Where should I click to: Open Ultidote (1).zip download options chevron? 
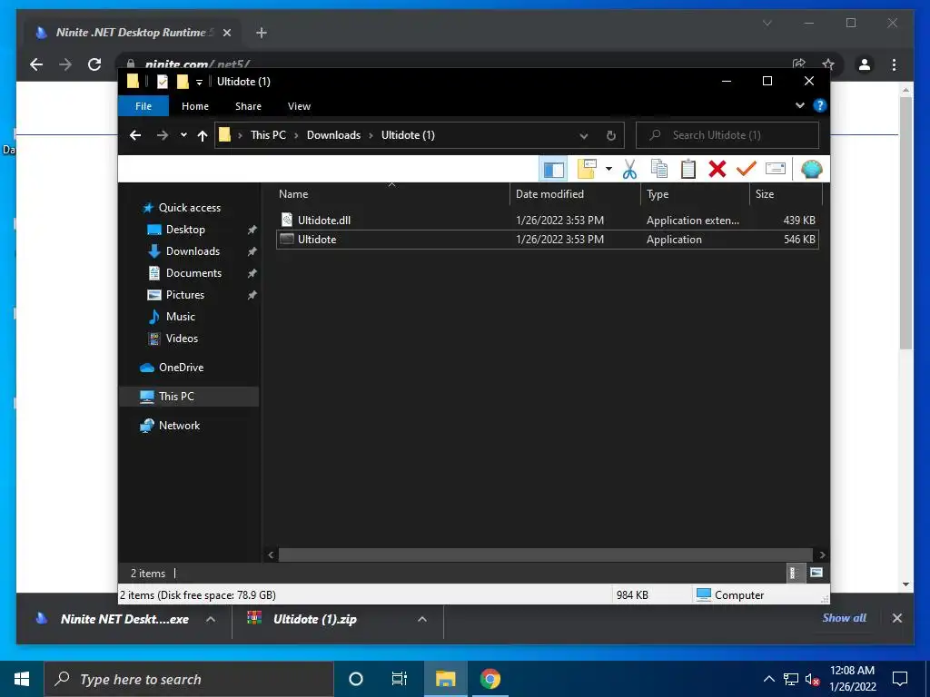click(422, 619)
